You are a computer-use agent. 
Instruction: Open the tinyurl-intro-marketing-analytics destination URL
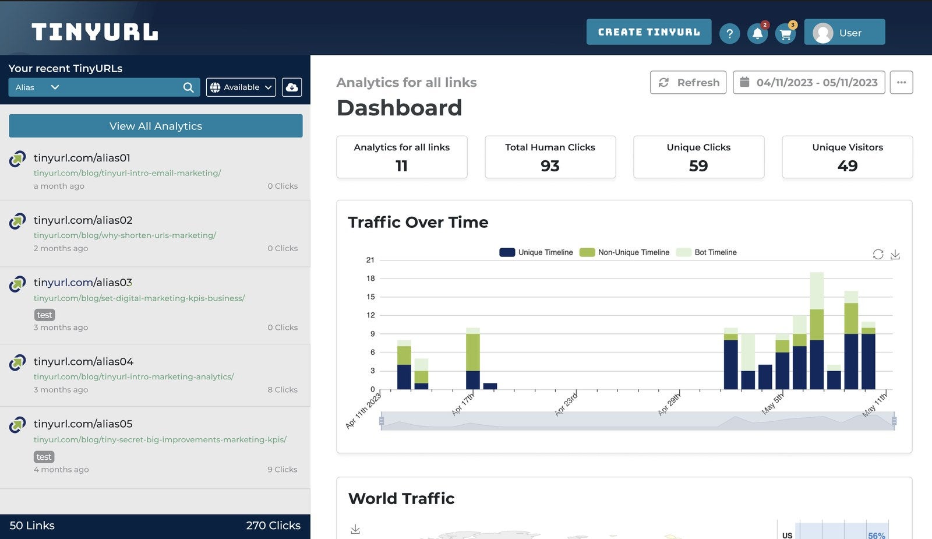click(133, 377)
